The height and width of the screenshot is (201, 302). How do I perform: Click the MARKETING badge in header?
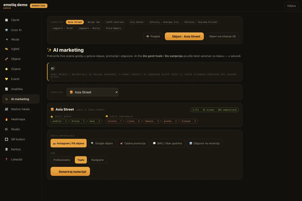(39, 6)
